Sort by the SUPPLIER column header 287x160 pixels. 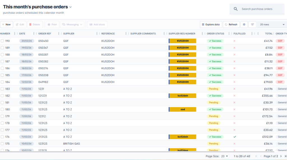69,34
